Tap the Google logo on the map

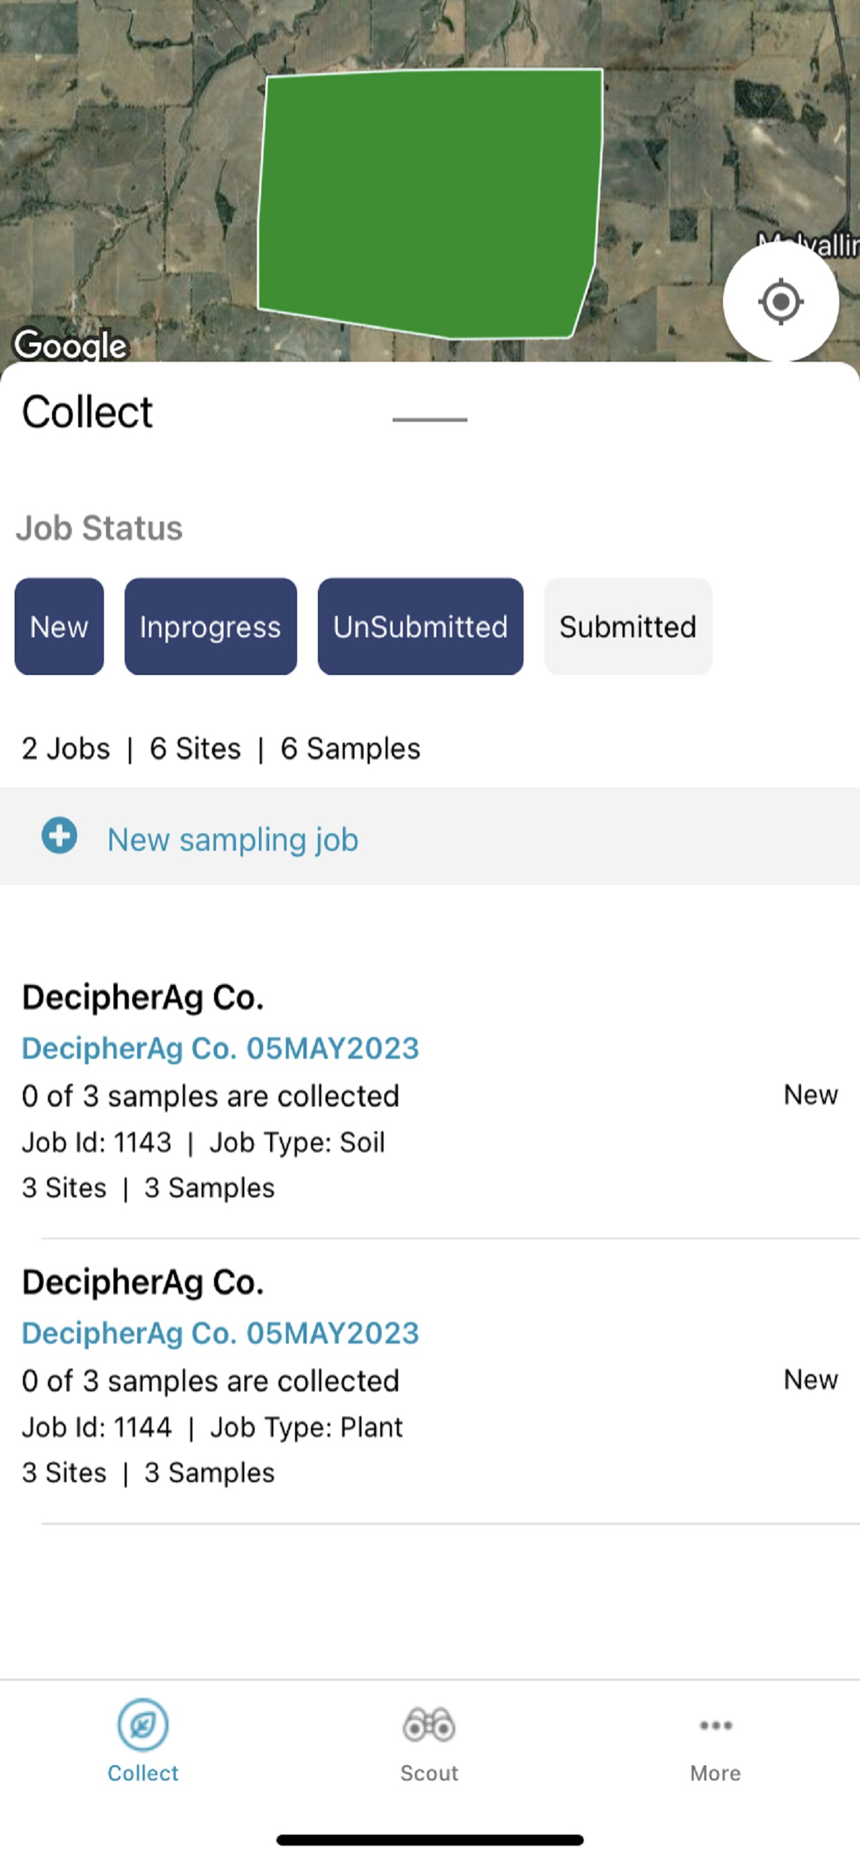70,345
